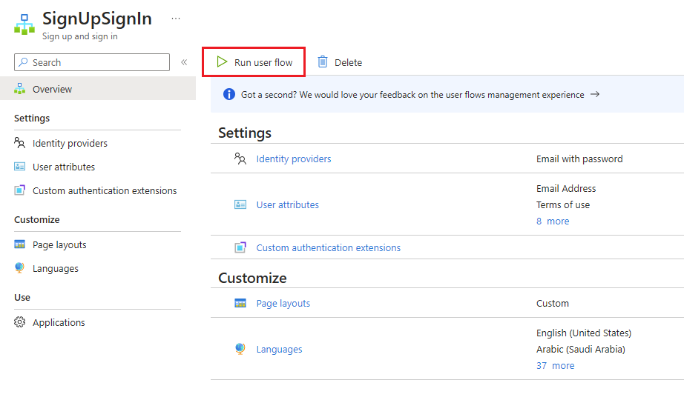The height and width of the screenshot is (400, 684).
Task: Focus the sidebar Search box
Action: (x=96, y=62)
